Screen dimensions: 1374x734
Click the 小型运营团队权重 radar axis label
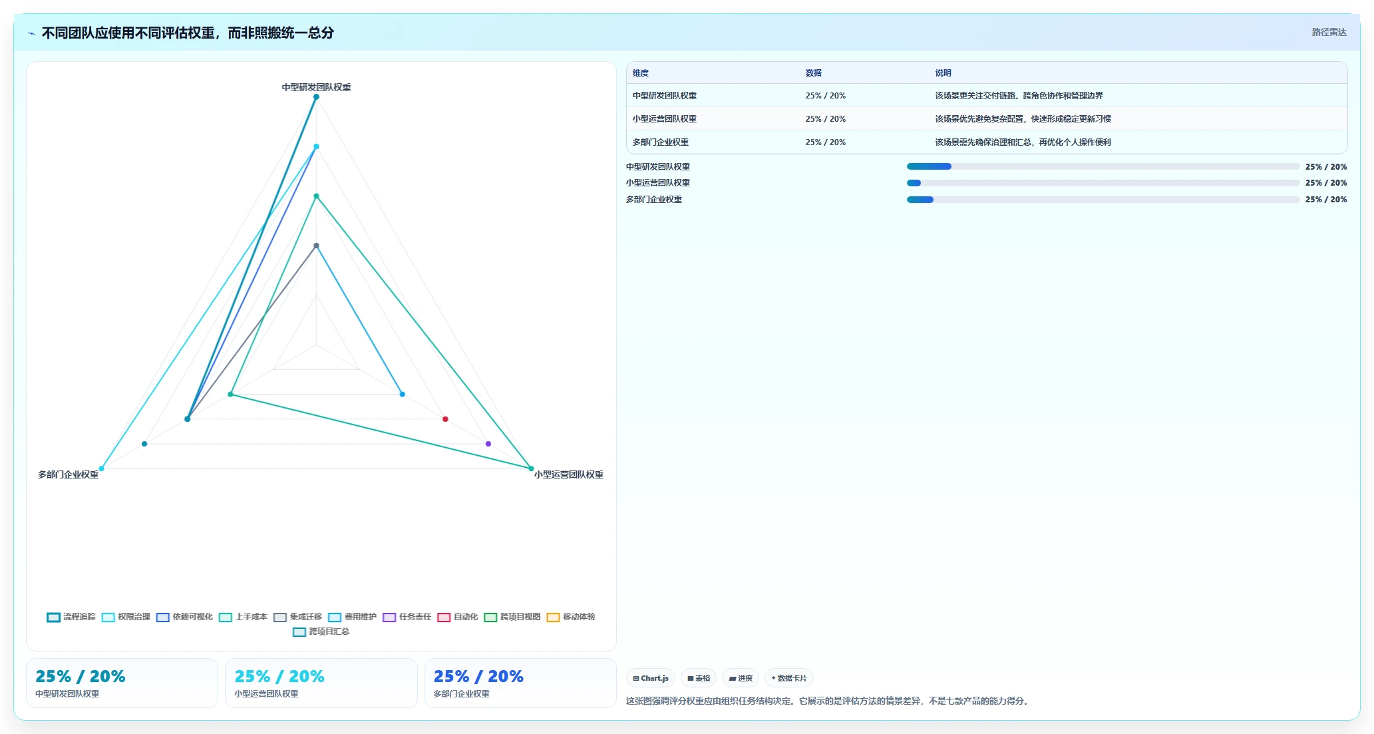point(568,474)
